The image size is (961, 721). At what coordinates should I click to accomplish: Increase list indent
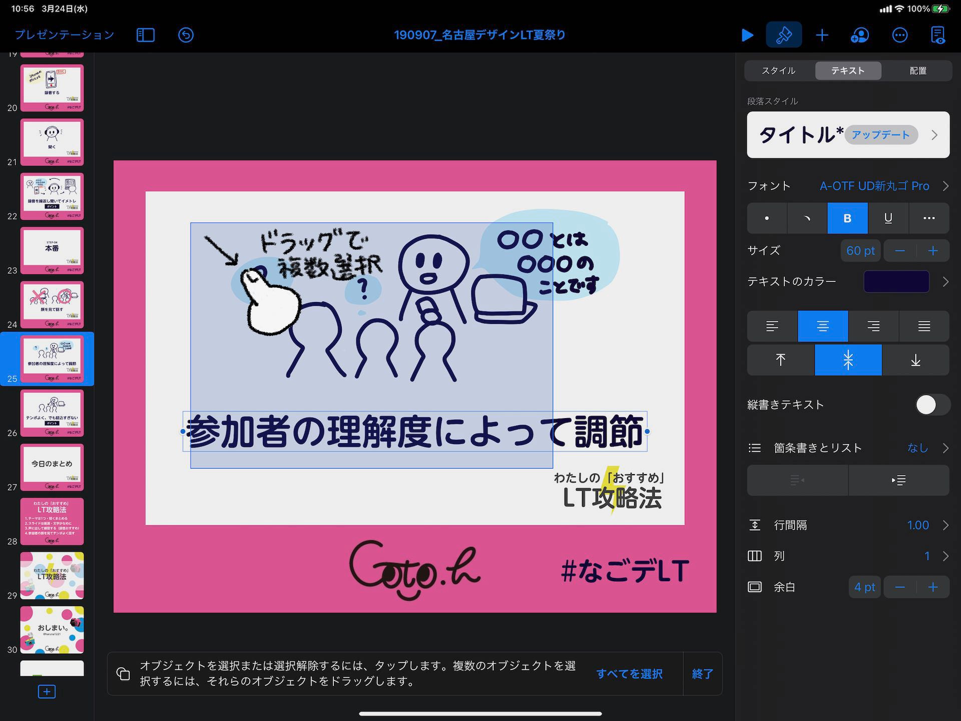point(899,481)
